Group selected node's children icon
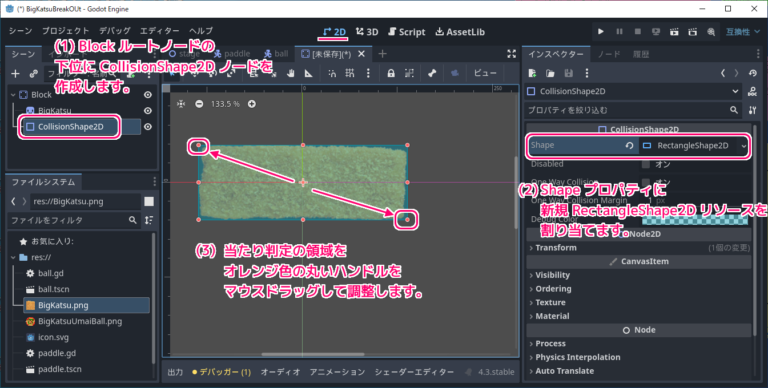768x388 pixels. click(409, 73)
